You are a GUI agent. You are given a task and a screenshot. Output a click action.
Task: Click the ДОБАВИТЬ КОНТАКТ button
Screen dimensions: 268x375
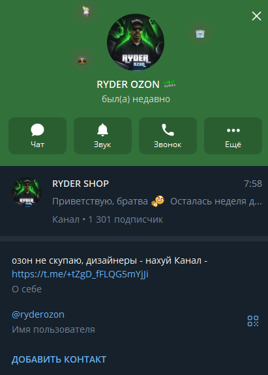tap(59, 359)
